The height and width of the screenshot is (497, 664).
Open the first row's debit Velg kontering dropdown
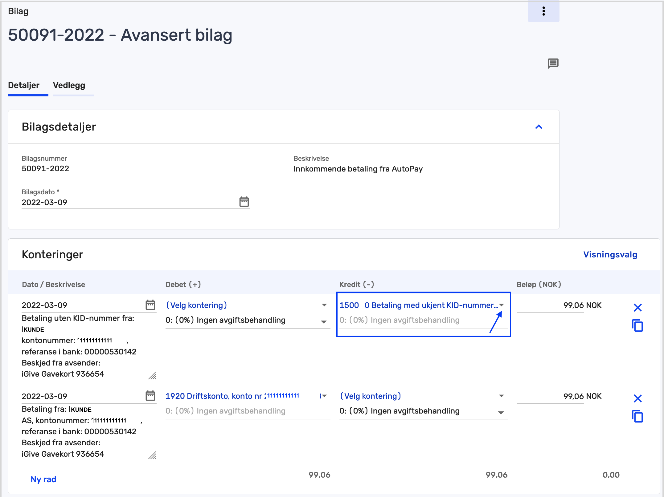click(248, 305)
